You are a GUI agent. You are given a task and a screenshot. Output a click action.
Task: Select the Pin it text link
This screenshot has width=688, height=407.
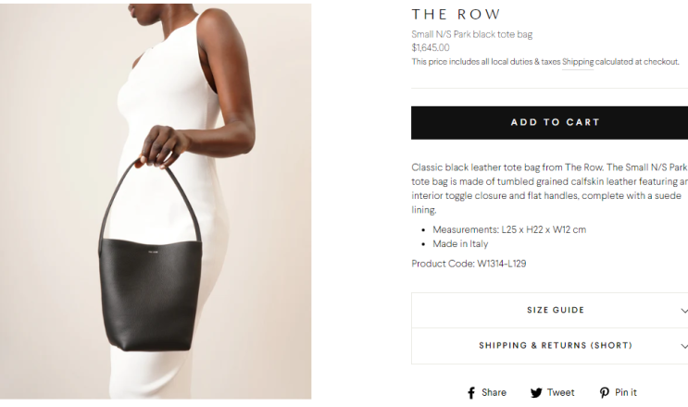click(625, 392)
